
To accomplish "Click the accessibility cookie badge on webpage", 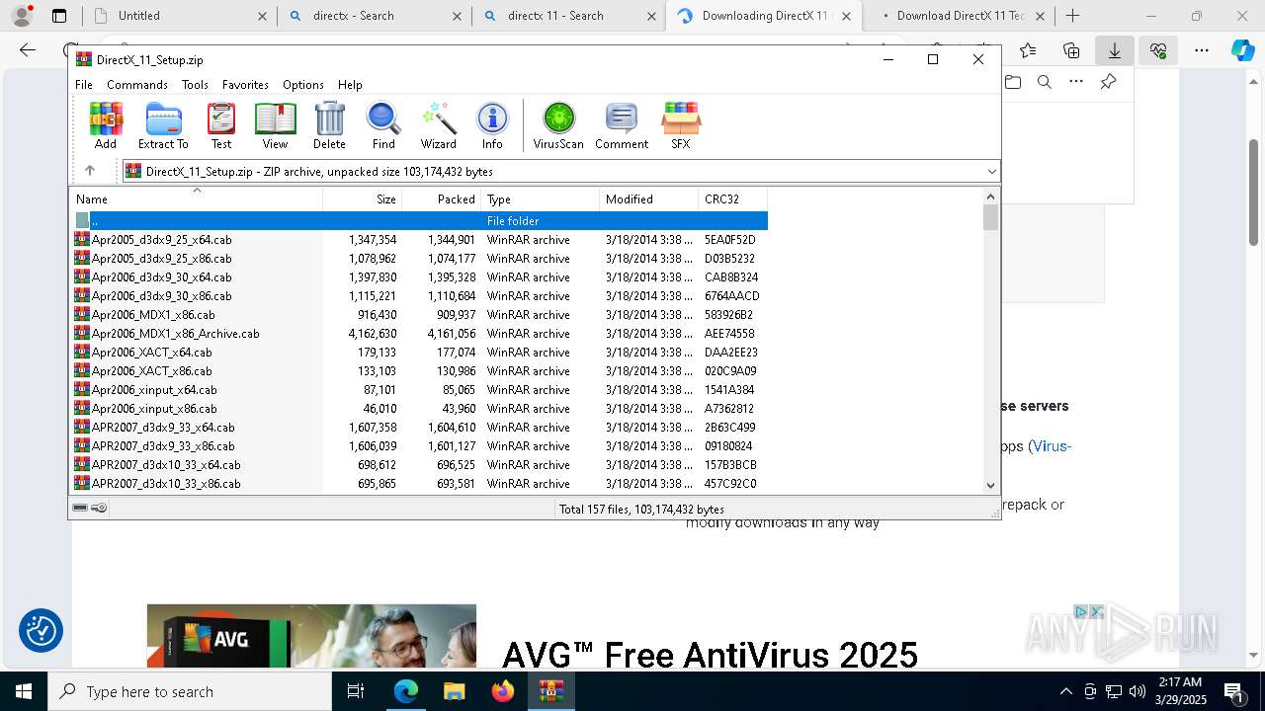I will coord(41,631).
